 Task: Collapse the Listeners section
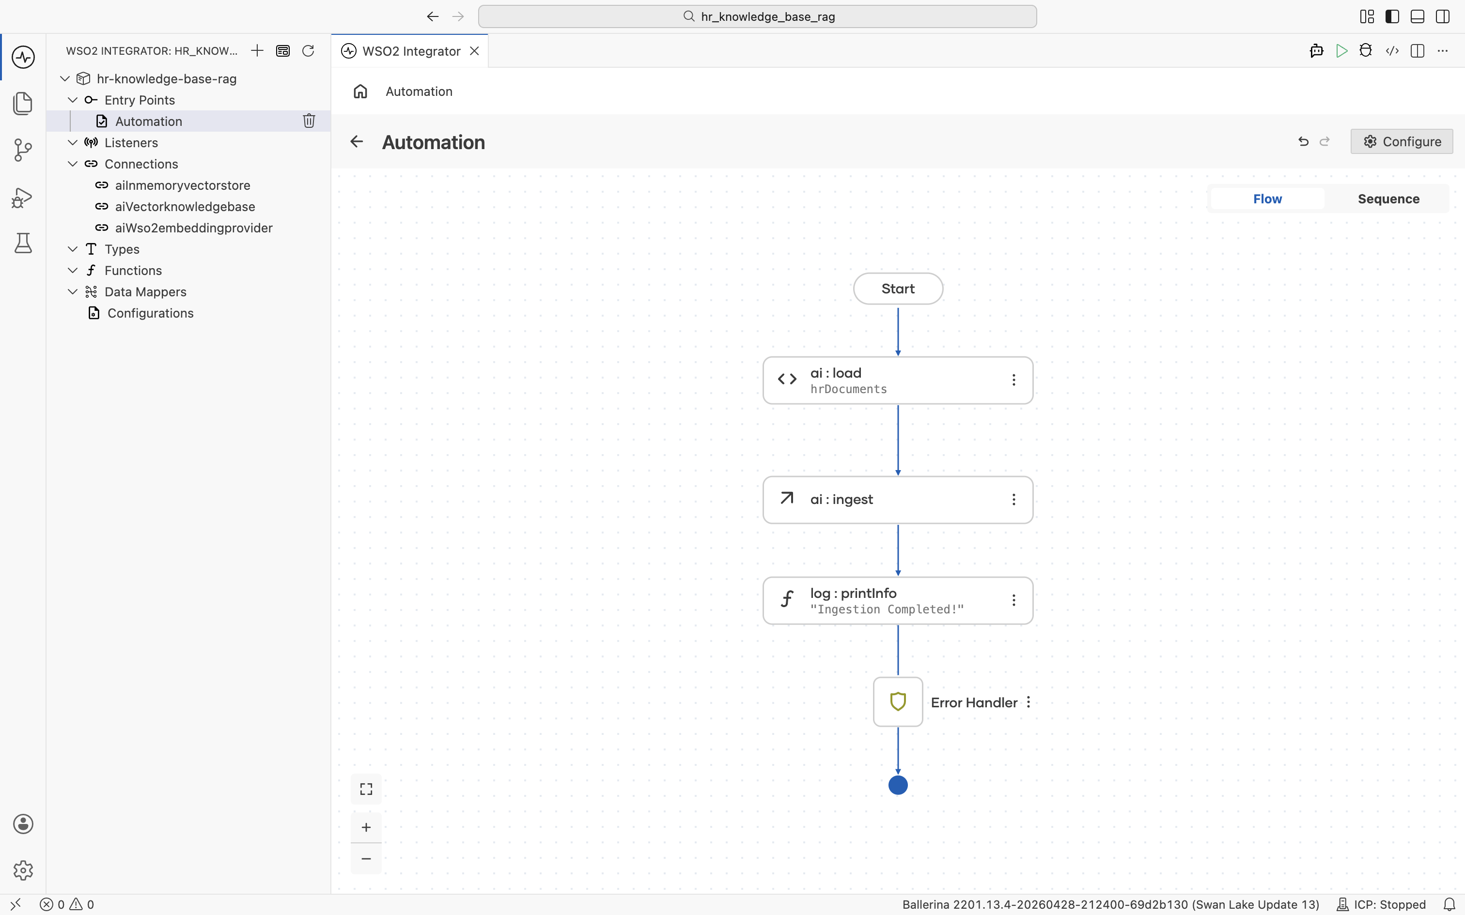(x=73, y=142)
